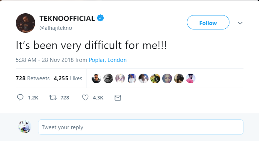Viewport: 259px width, 144px height.
Task: Click the reply speech bubble icon
Action: (x=20, y=98)
